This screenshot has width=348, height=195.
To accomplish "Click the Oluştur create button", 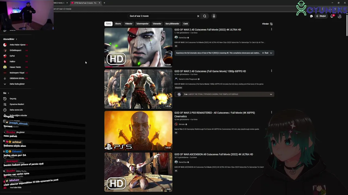I will coord(321,16).
